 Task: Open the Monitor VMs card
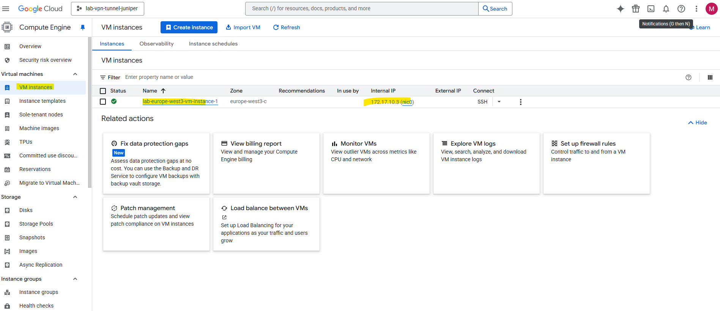tap(377, 163)
